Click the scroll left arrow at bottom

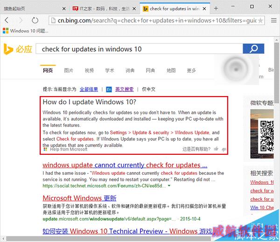pos(3,238)
